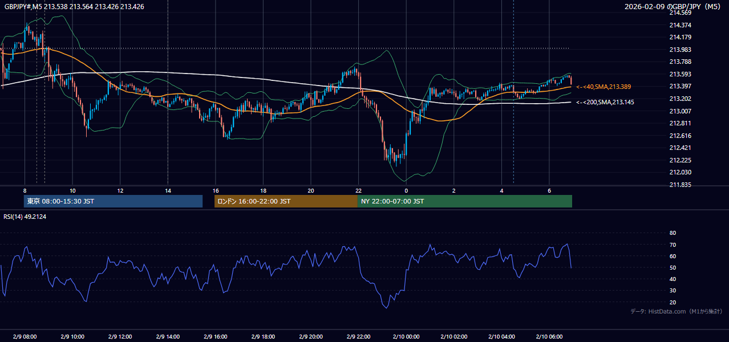This screenshot has width=729, height=342.
Task: Click the 213.983 price axis label
Action: click(x=680, y=50)
